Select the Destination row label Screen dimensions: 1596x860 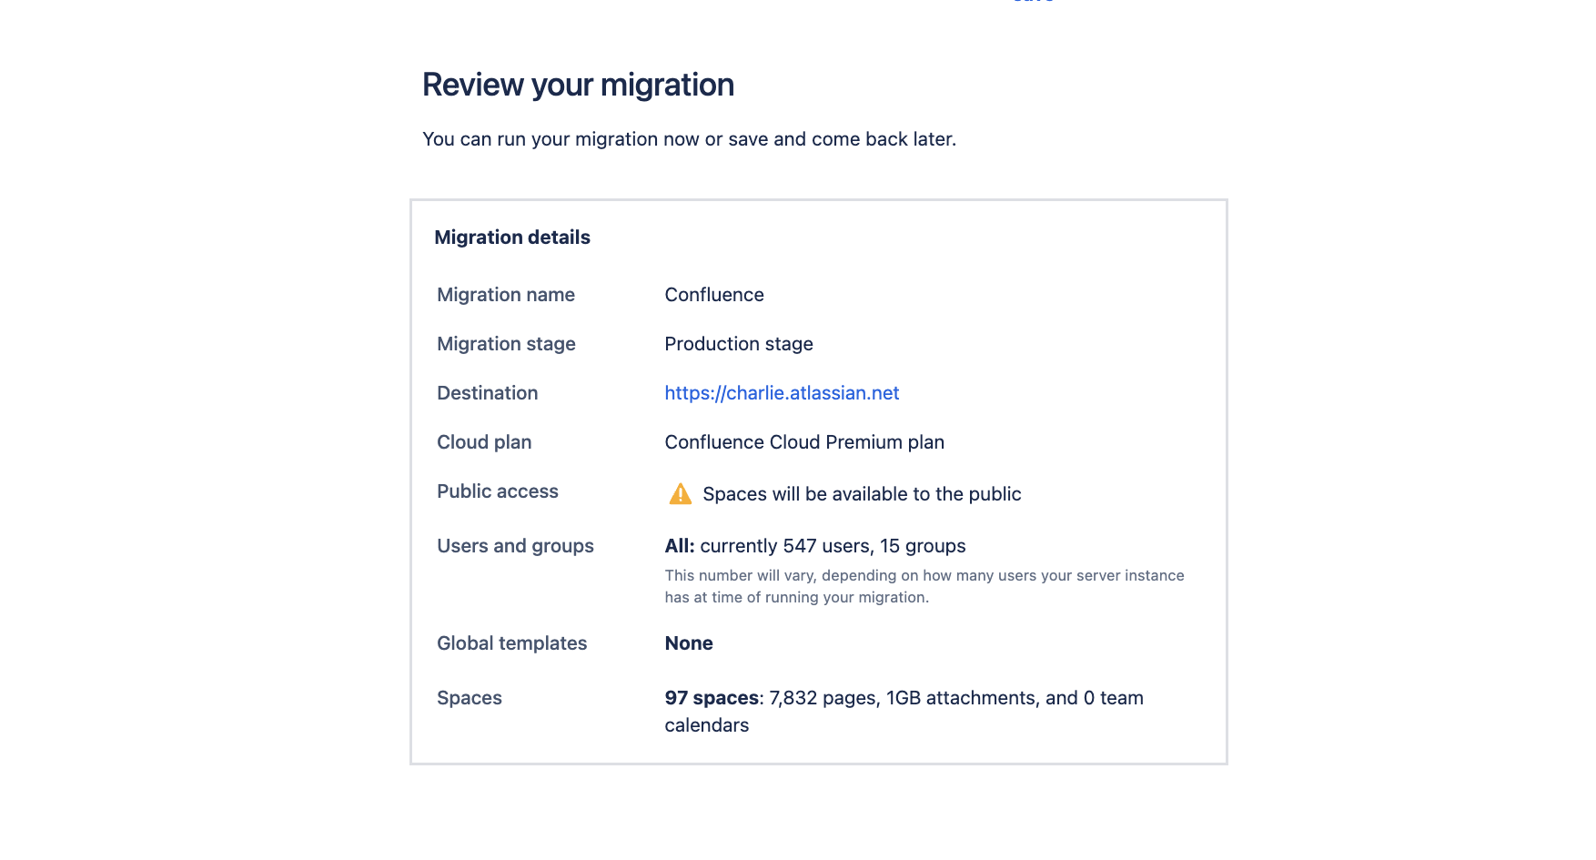(x=487, y=392)
